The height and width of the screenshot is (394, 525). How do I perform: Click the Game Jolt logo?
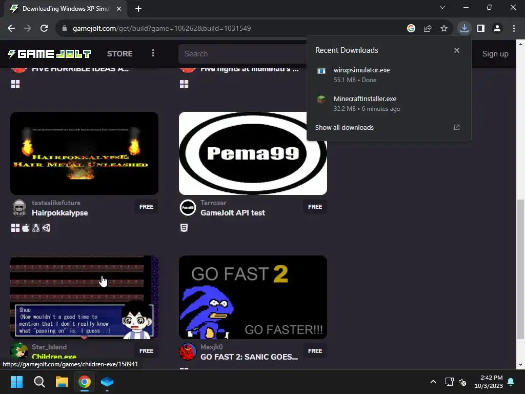click(x=49, y=53)
